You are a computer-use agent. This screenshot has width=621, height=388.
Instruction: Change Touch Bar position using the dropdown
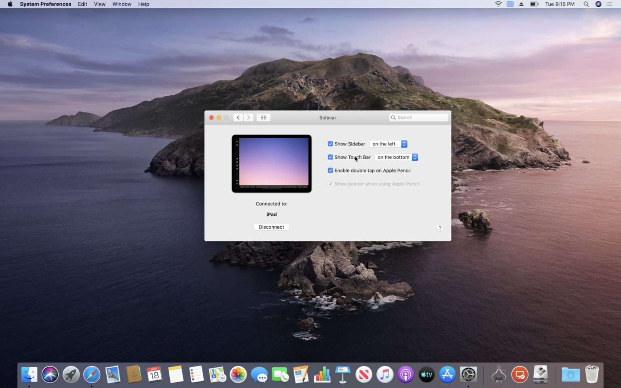396,157
